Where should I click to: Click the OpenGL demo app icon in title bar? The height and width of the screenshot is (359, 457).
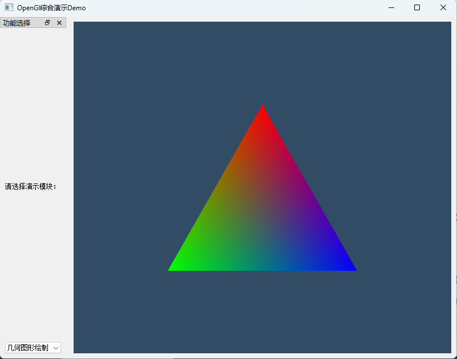pyautogui.click(x=9, y=7)
